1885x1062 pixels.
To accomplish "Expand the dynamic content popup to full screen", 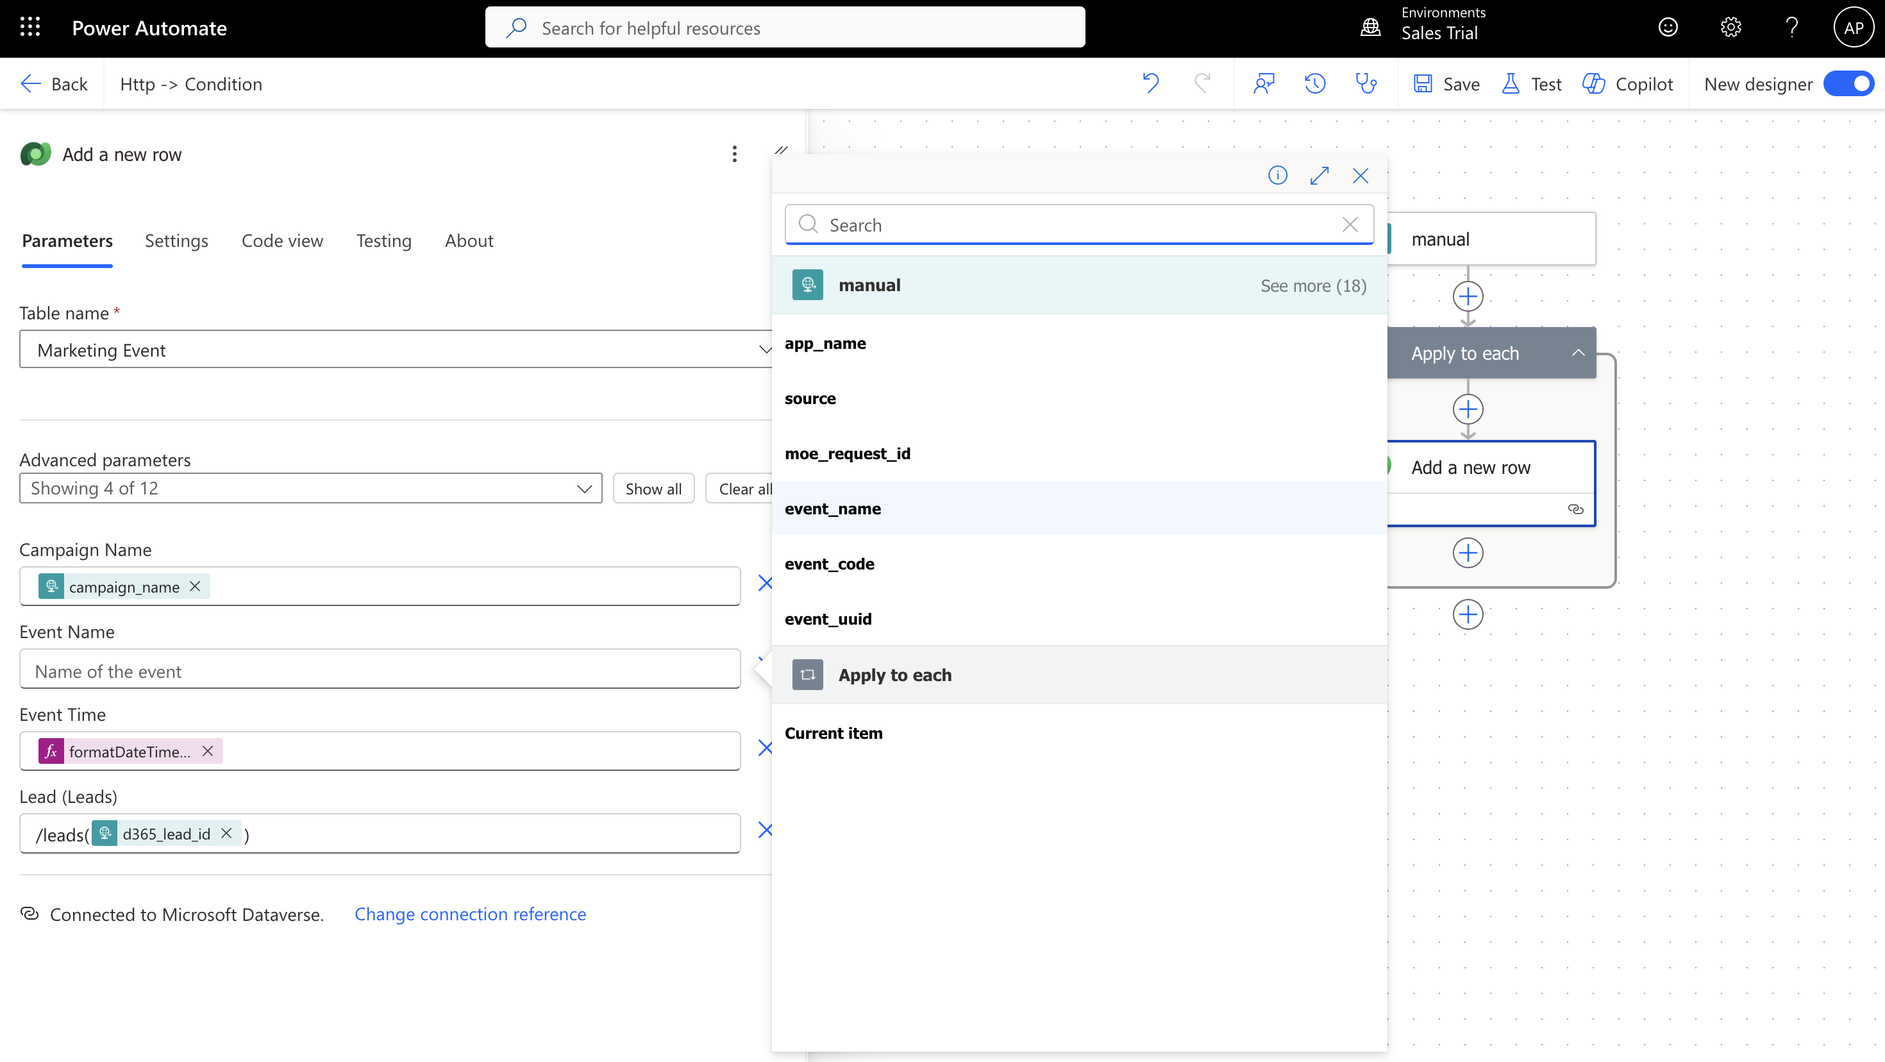I will (1319, 176).
